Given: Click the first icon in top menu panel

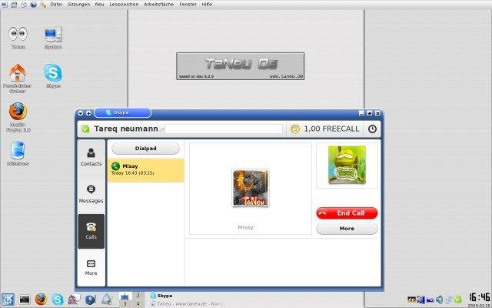Looking at the screenshot, I should pyautogui.click(x=5, y=5).
